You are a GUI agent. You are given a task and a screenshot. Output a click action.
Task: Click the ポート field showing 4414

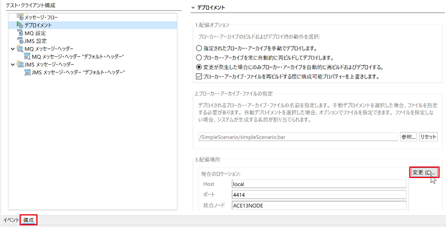coord(319,195)
